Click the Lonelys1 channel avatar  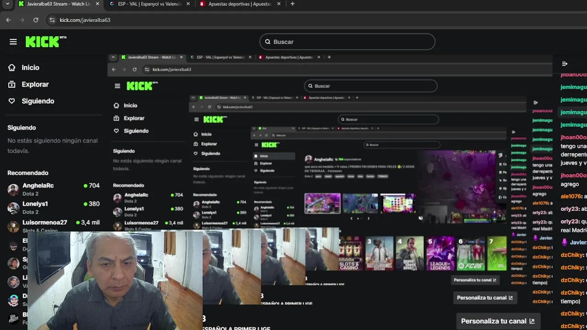tap(13, 208)
